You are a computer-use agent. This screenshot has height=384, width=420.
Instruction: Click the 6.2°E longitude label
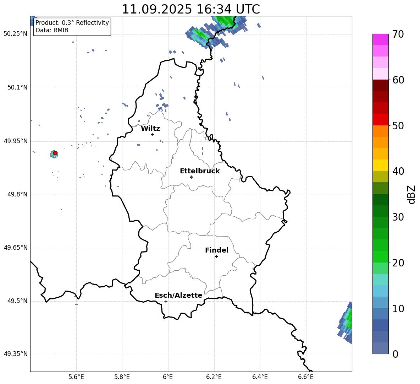[214, 377]
